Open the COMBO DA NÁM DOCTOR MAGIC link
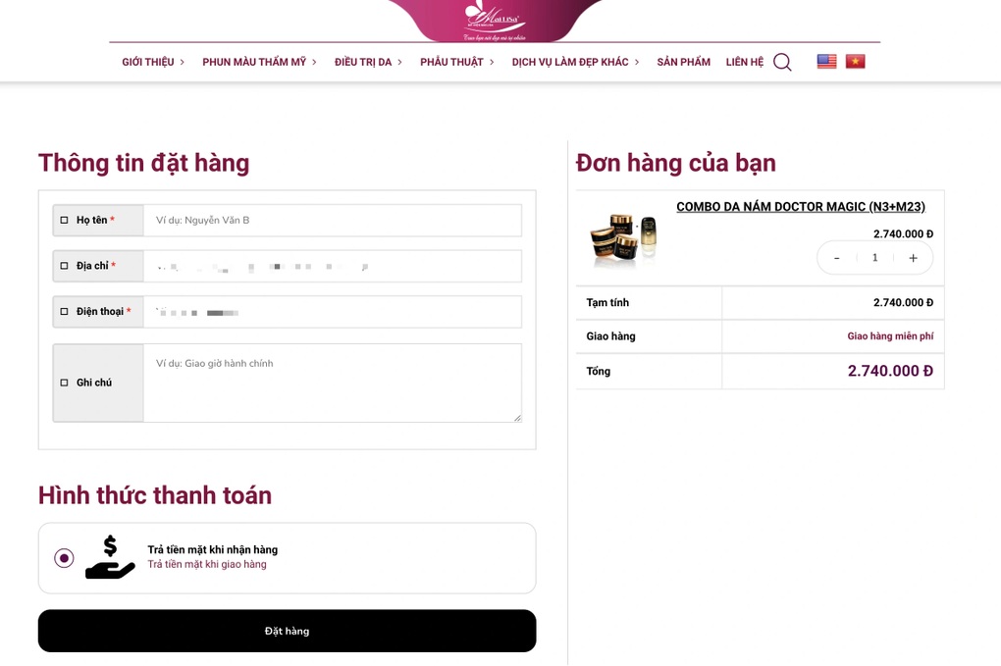This screenshot has height=666, width=1001. click(802, 206)
